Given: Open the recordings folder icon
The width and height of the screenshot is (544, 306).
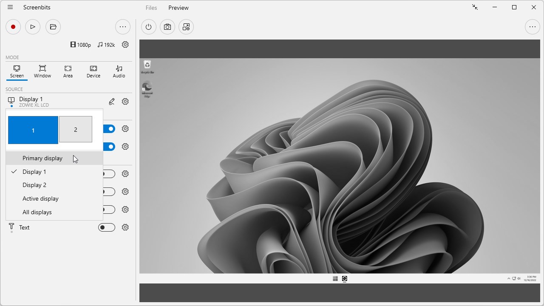Looking at the screenshot, I should [53, 27].
